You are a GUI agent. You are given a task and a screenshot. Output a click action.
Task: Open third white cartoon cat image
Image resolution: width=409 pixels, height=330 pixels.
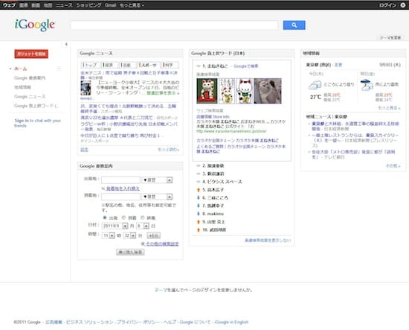245,91
